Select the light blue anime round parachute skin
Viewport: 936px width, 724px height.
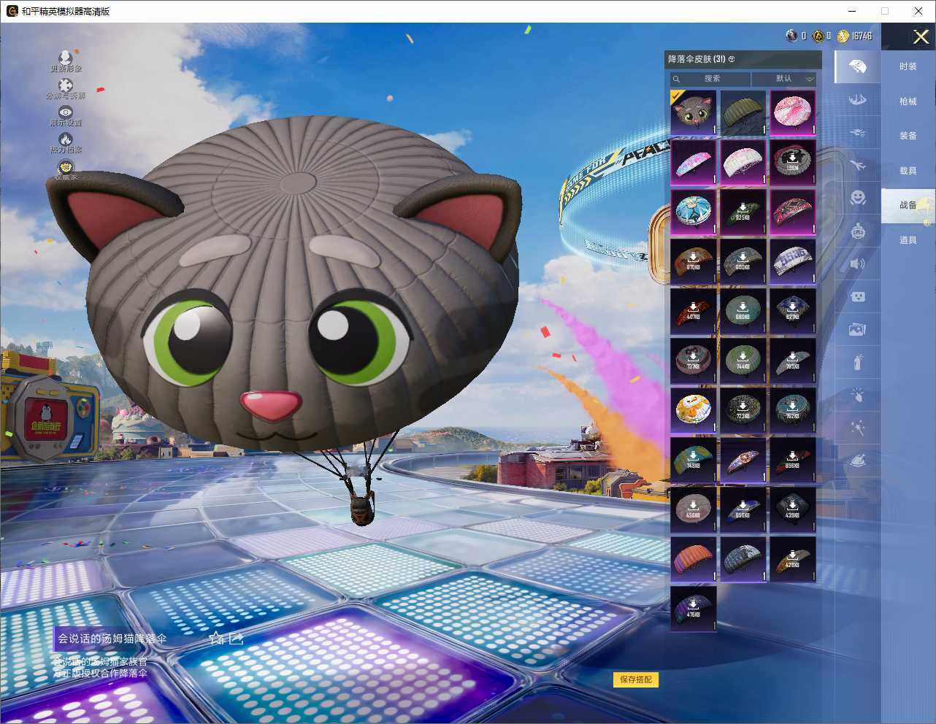(694, 212)
